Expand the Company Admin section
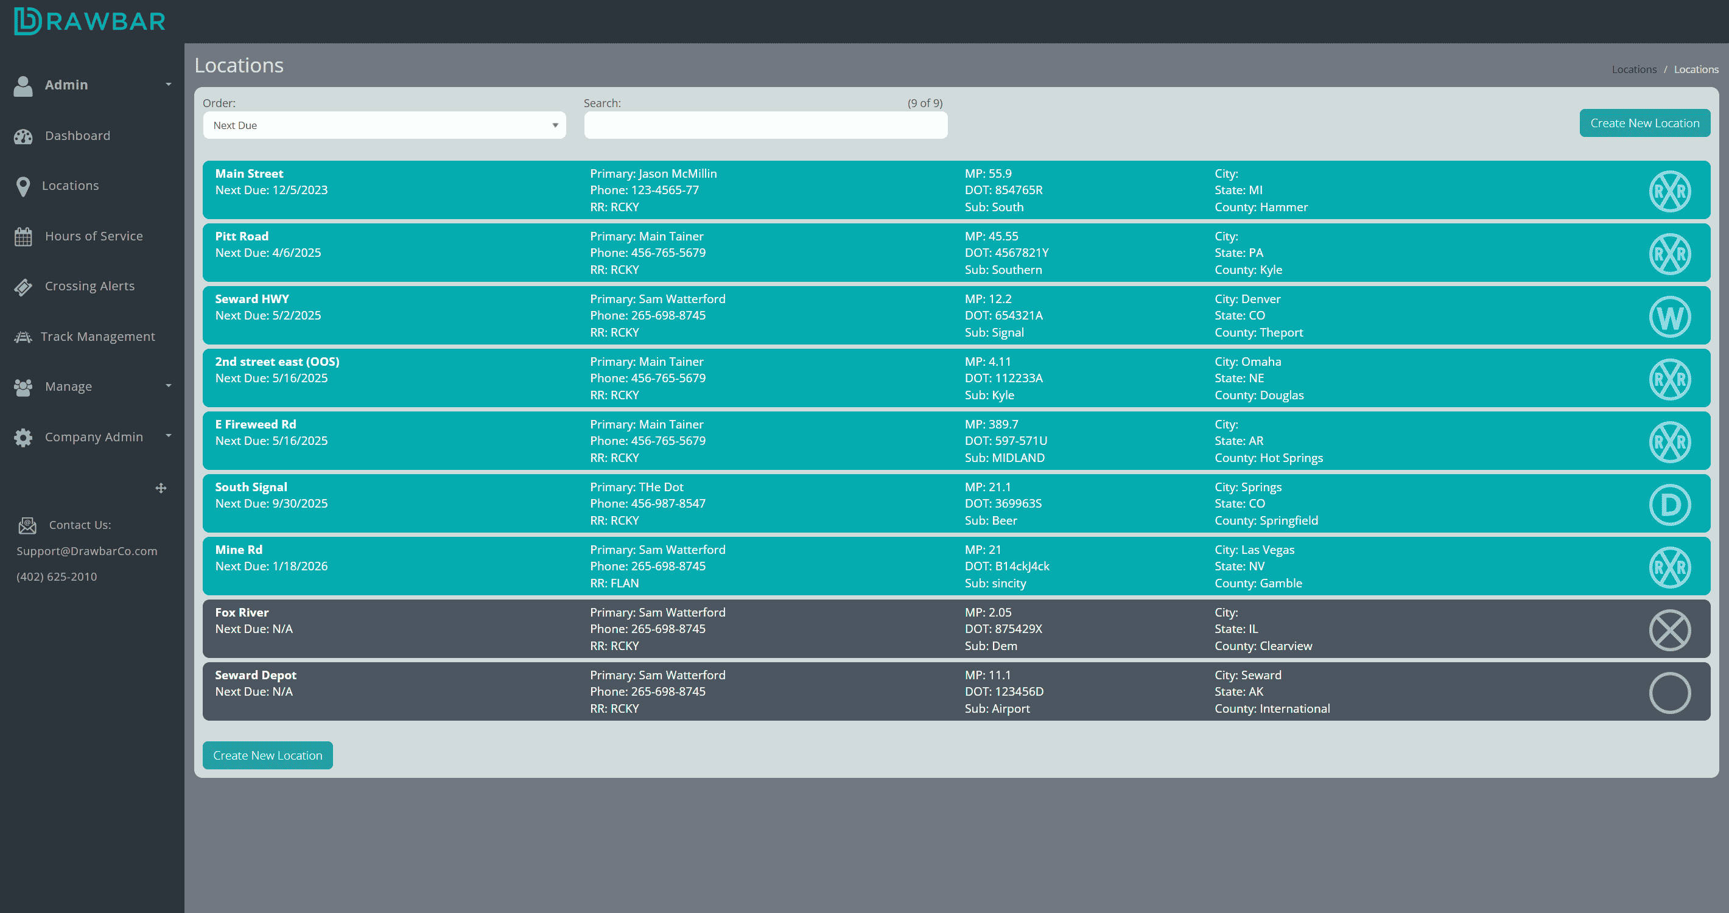 pyautogui.click(x=93, y=436)
